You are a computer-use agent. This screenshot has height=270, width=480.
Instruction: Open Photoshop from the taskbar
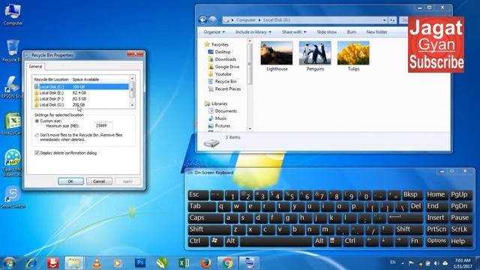(x=140, y=263)
